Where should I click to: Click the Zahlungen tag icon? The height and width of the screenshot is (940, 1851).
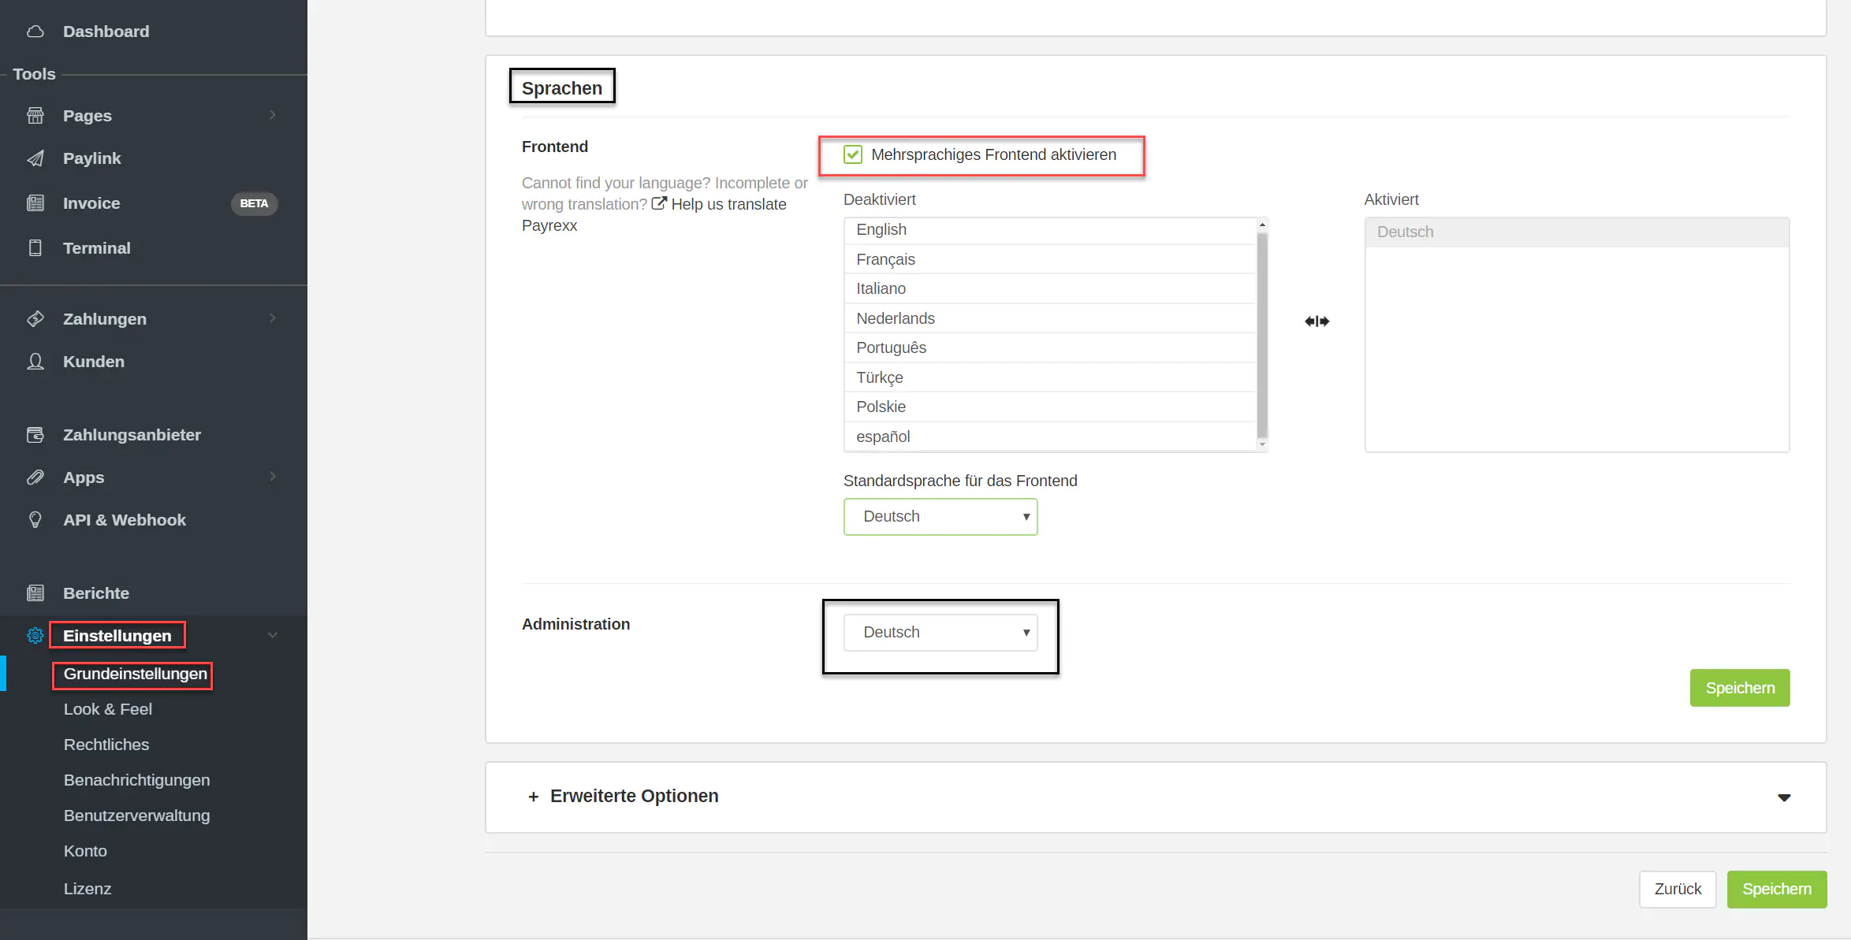(x=35, y=319)
